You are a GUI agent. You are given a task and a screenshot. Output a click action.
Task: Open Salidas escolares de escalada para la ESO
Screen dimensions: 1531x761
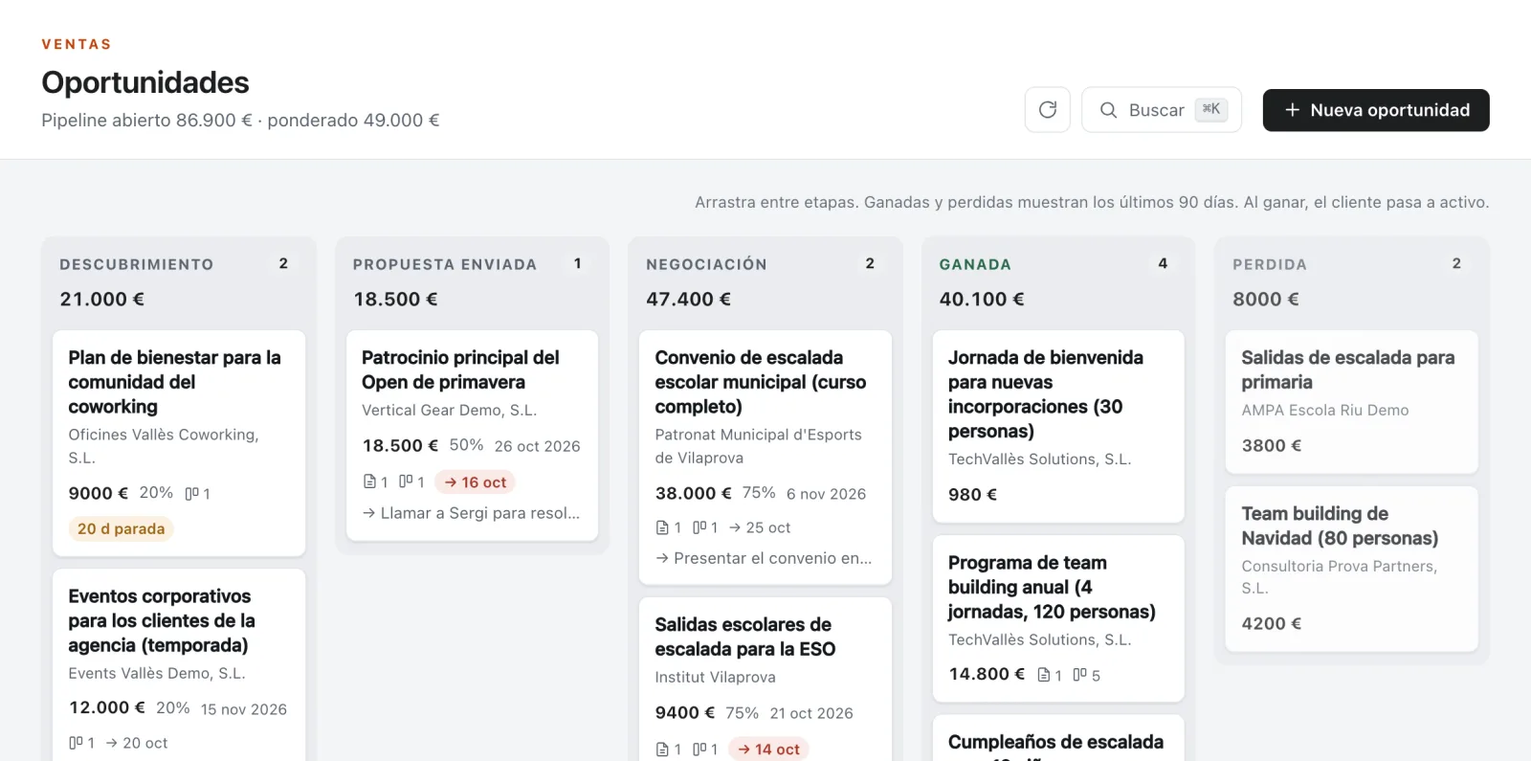tap(765, 679)
